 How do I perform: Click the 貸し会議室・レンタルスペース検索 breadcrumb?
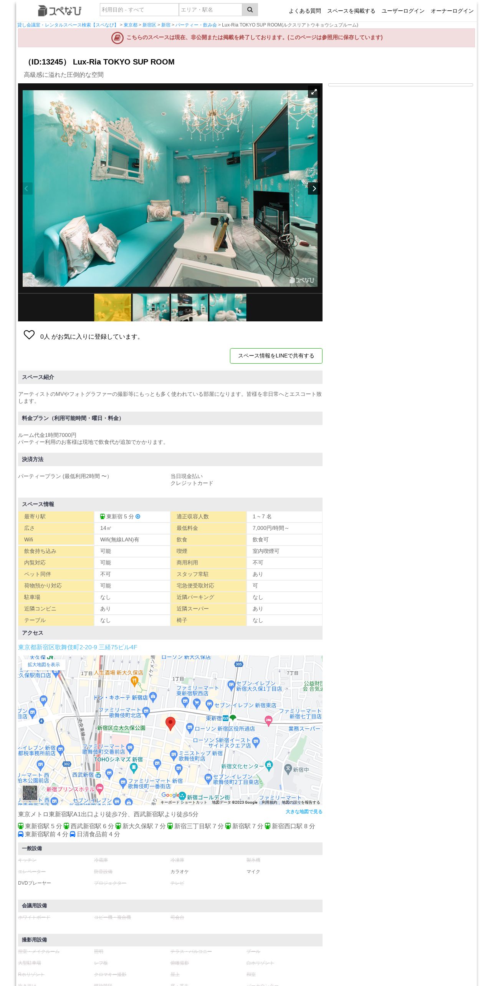point(68,25)
